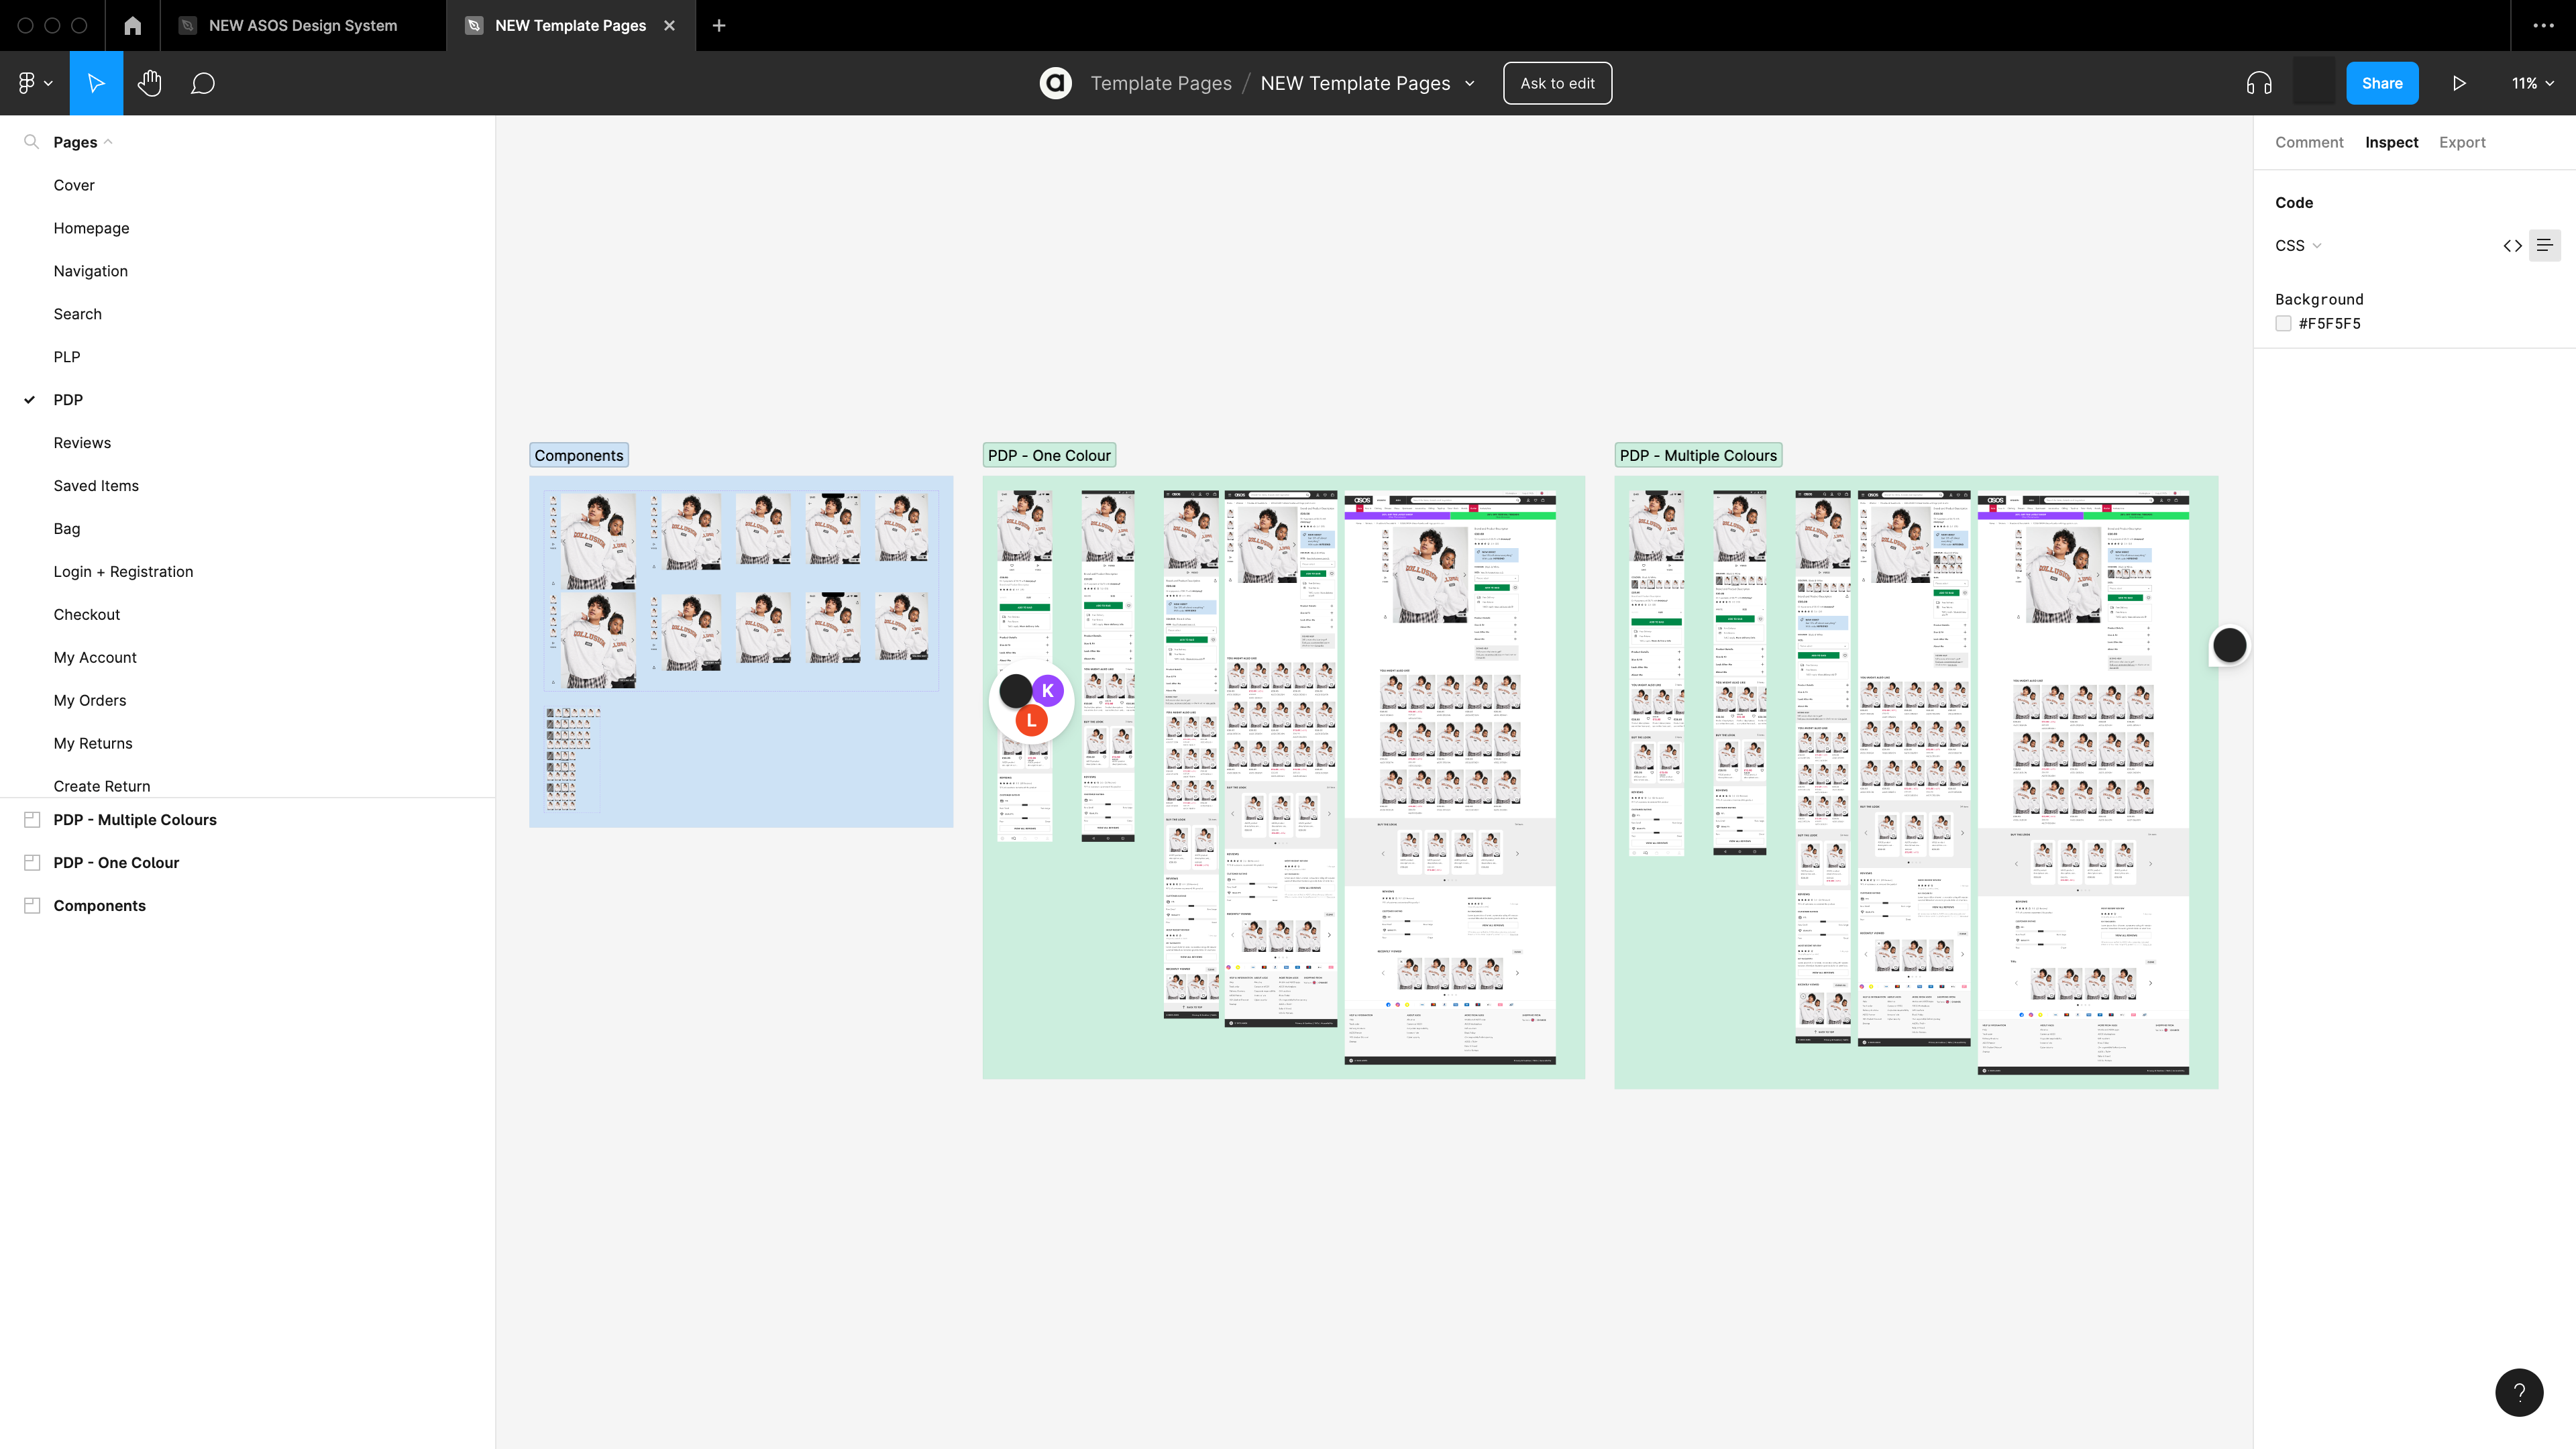This screenshot has height=1449, width=2576.
Task: Click the blue Share button
Action: point(2382,83)
